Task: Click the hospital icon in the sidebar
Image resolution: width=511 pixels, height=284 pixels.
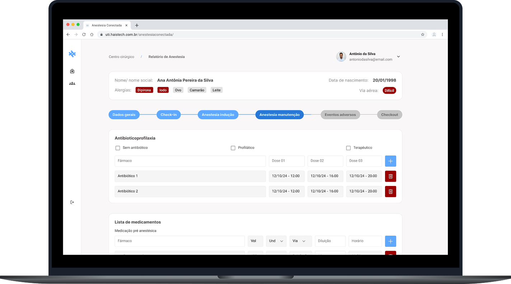Action: tap(72, 71)
